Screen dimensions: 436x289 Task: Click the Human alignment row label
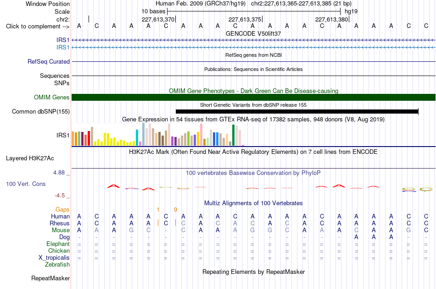60,217
